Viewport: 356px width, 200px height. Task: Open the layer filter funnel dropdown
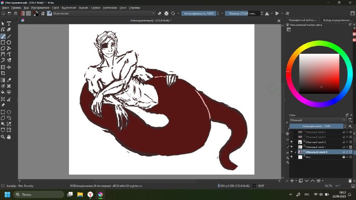[x=350, y=120]
